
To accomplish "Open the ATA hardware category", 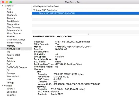I will [x=9, y=9].
